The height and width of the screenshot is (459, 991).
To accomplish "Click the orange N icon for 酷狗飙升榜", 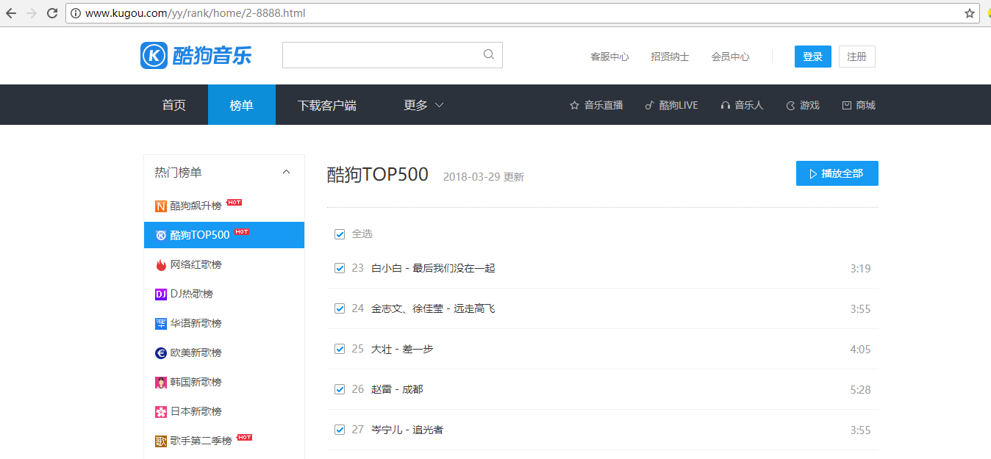I will pyautogui.click(x=161, y=206).
